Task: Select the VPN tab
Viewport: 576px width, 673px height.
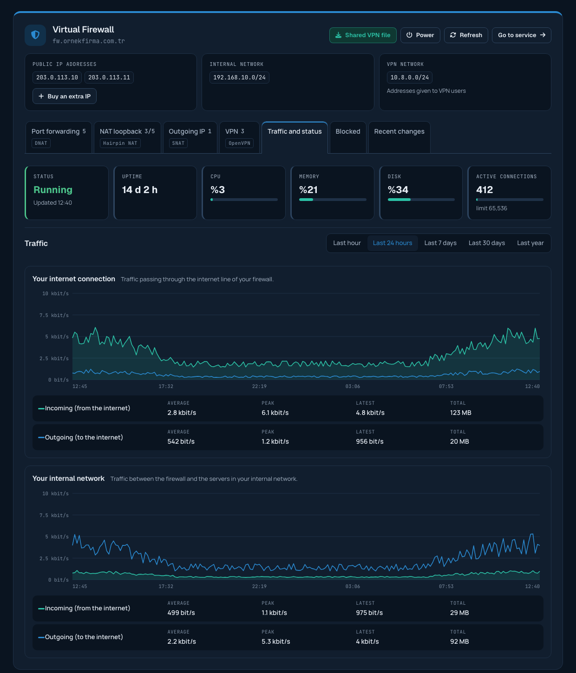Action: click(239, 137)
